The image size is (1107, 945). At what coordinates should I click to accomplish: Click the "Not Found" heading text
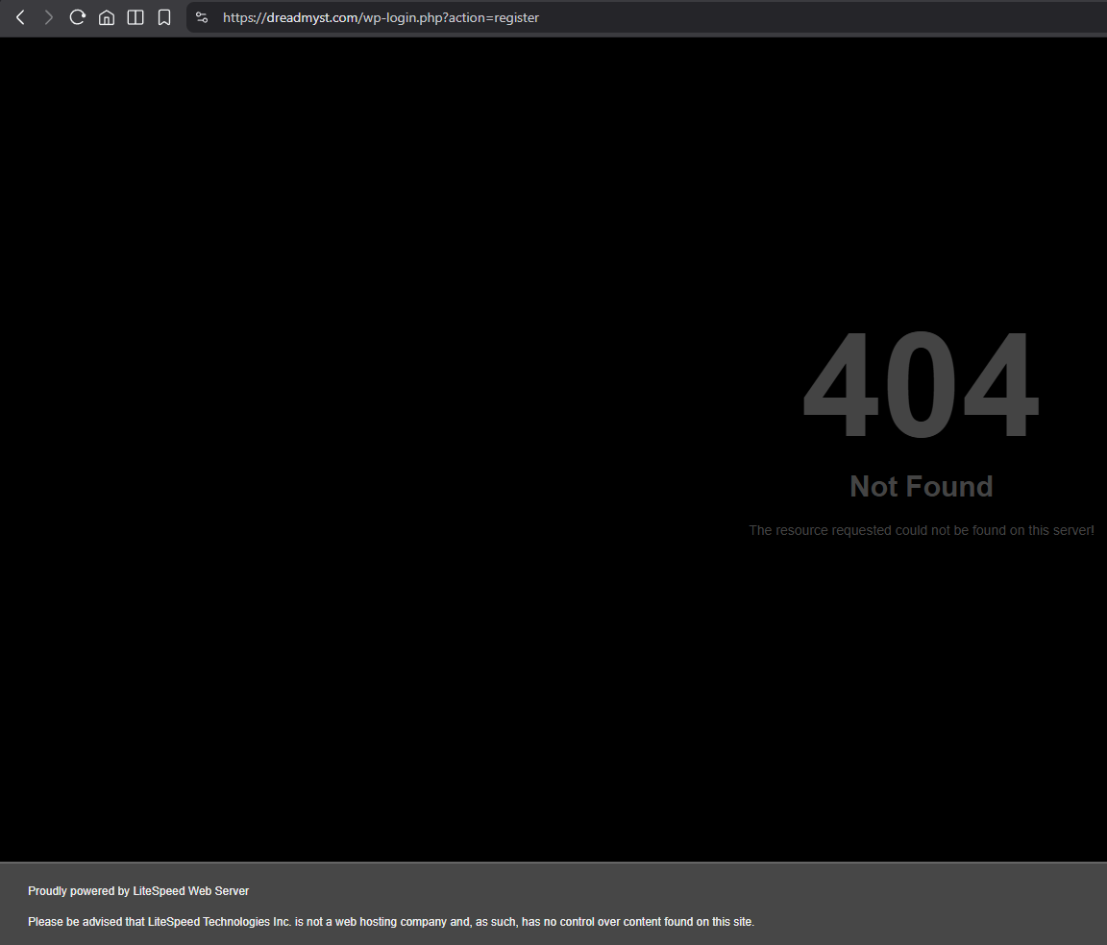922,486
